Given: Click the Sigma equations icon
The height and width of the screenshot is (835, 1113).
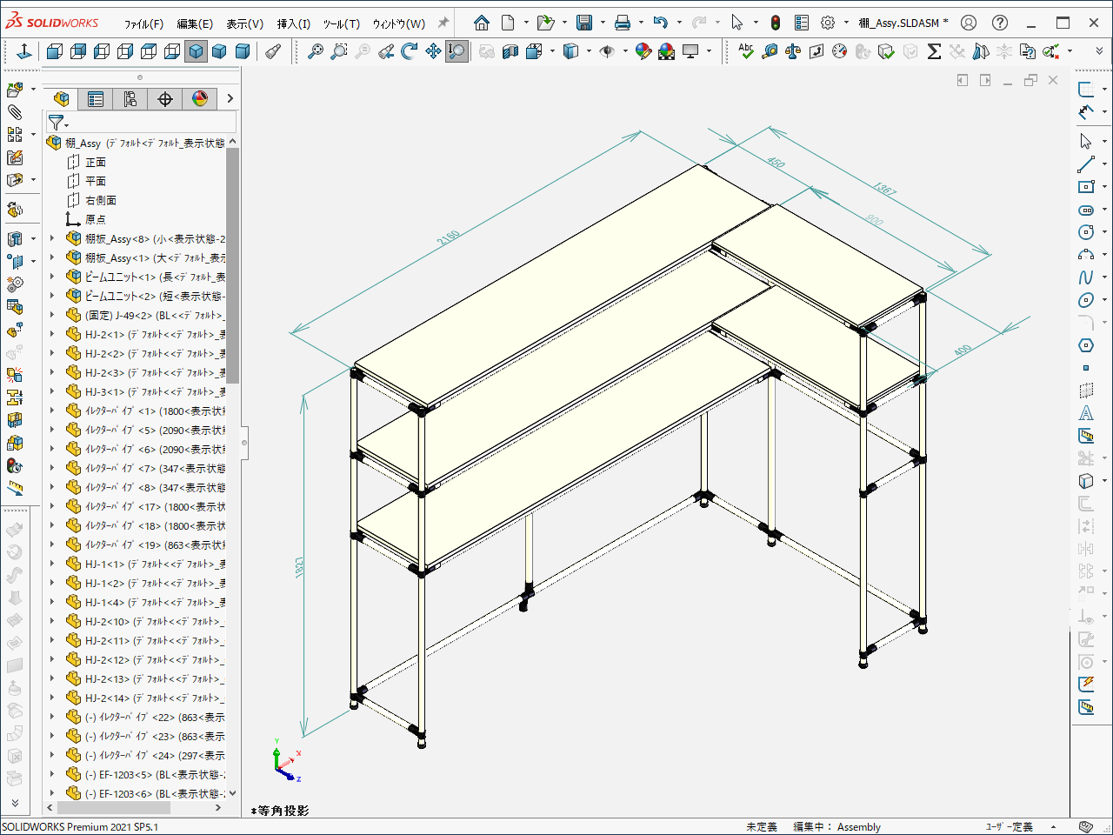Looking at the screenshot, I should pyautogui.click(x=934, y=52).
